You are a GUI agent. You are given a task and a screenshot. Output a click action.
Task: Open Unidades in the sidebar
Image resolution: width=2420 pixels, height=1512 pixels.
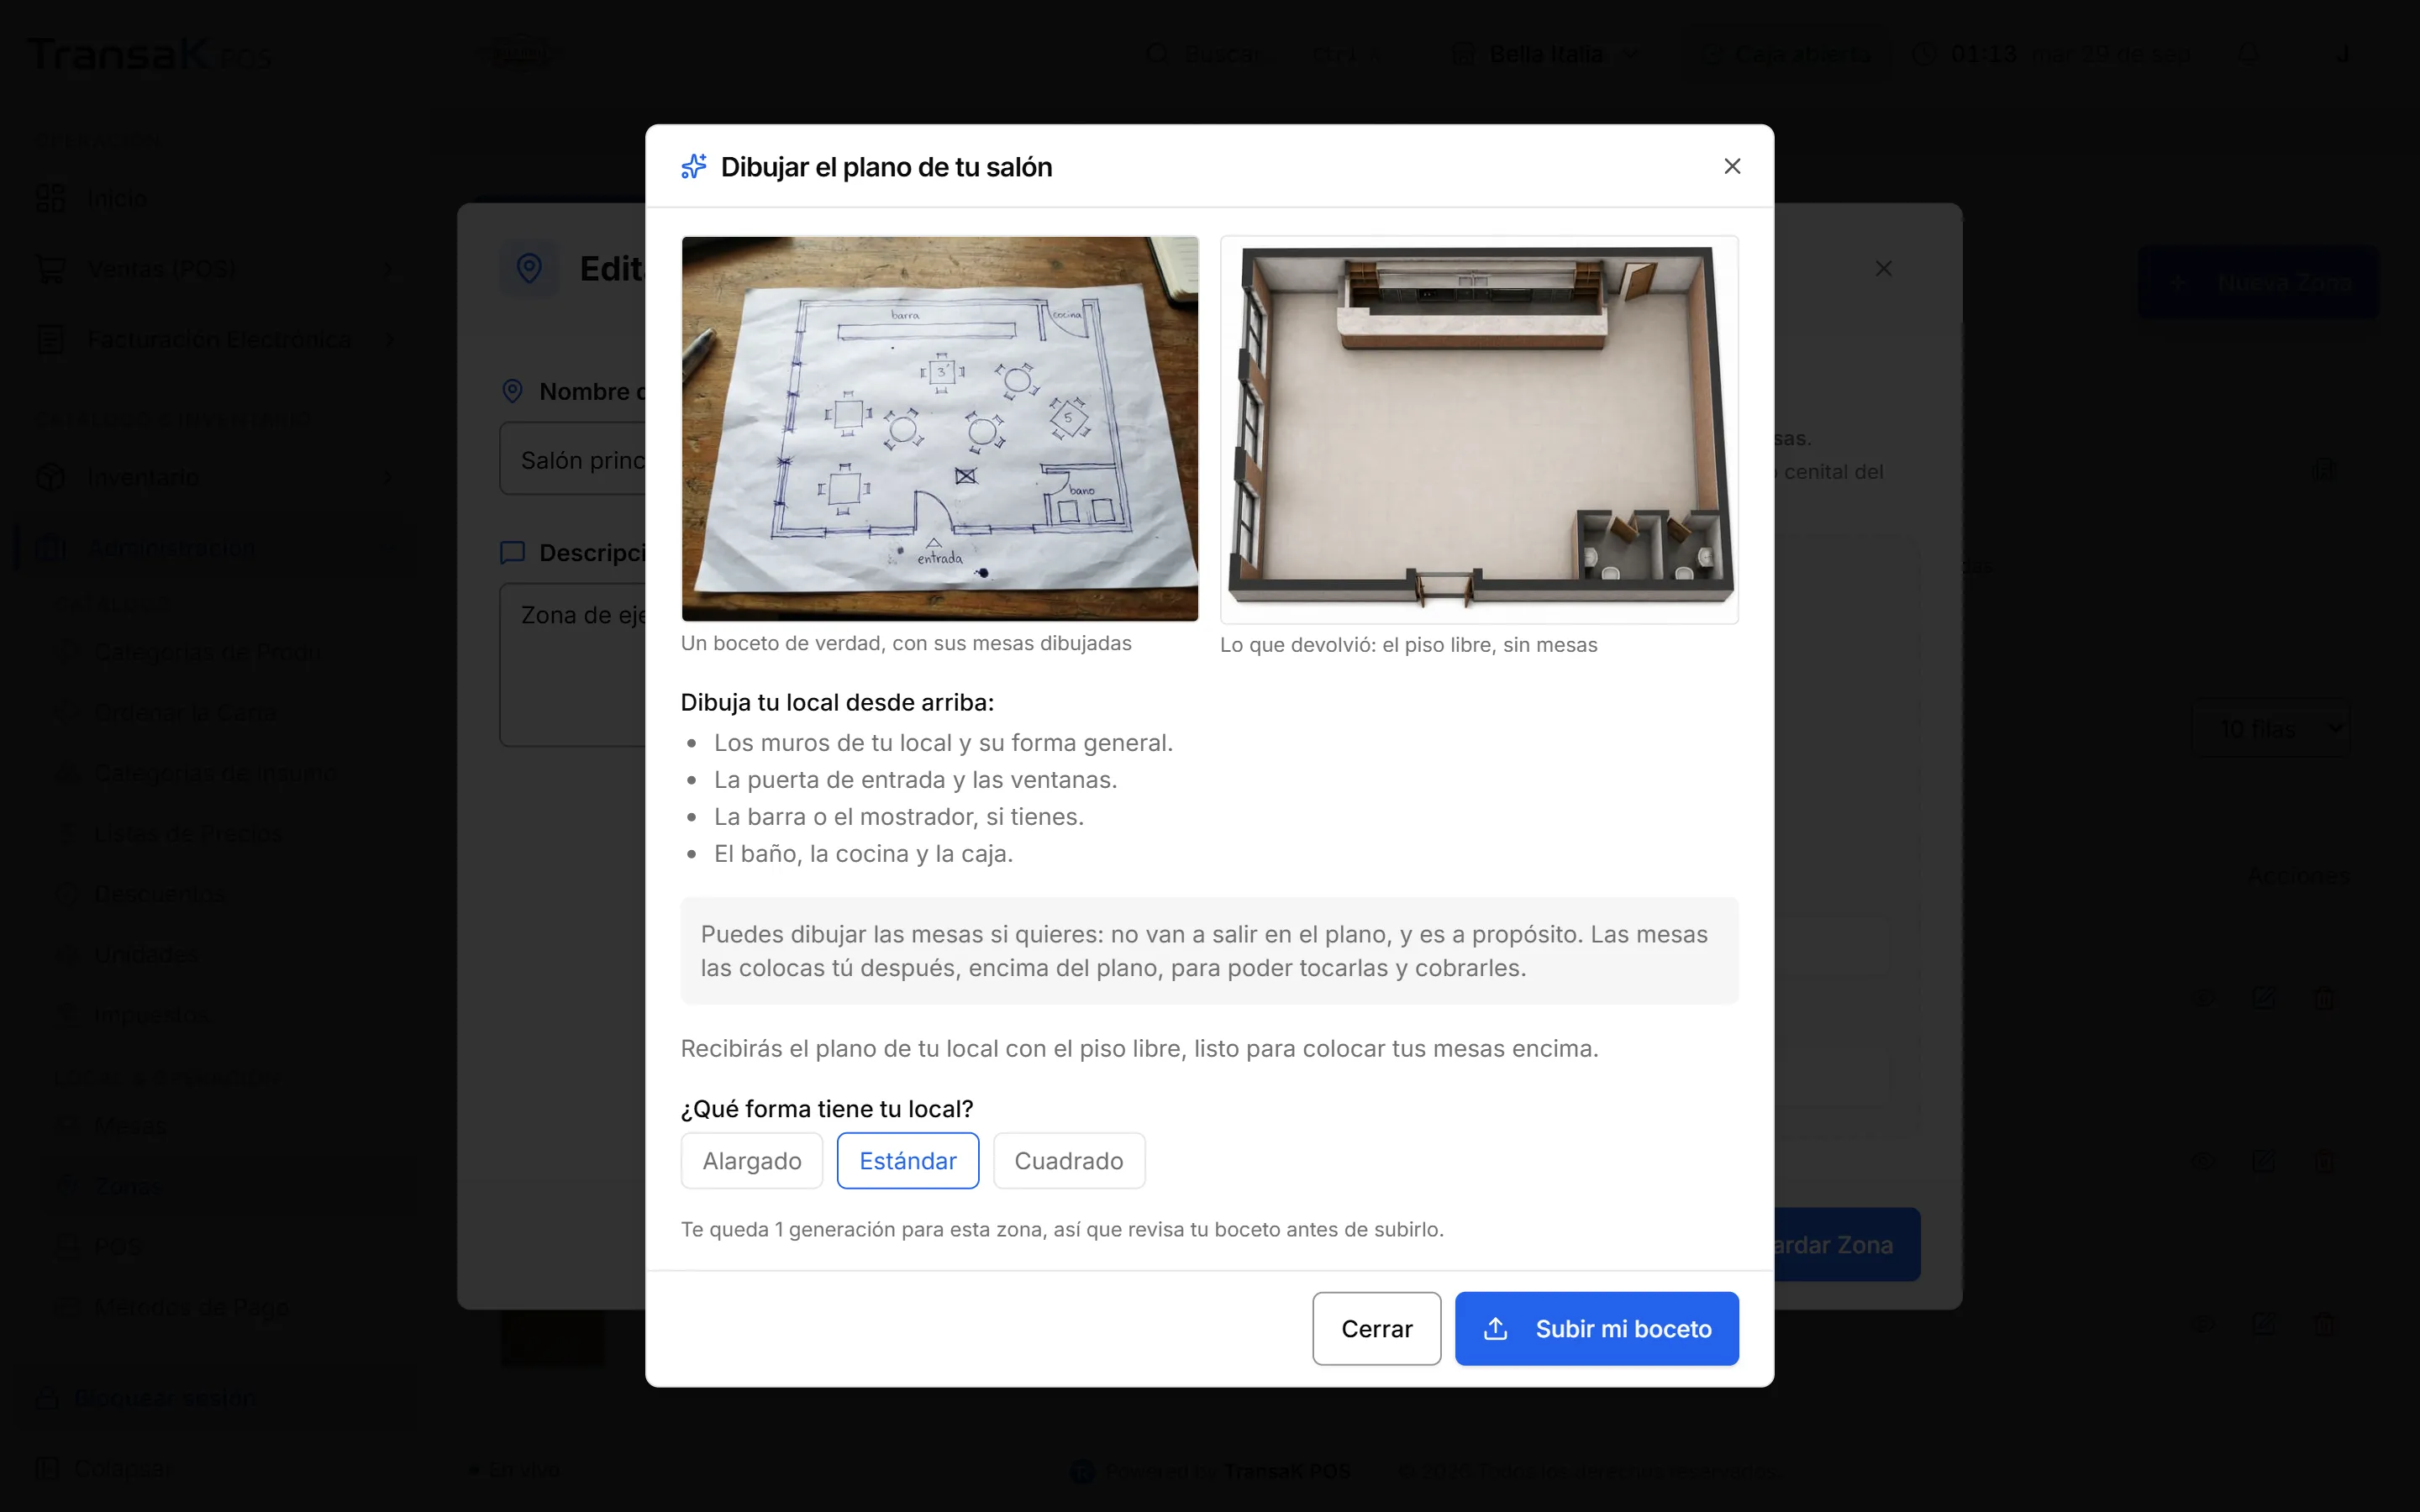click(146, 955)
